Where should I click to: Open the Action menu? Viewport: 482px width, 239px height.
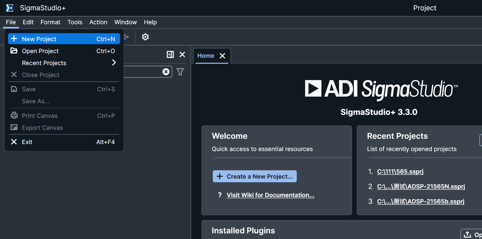coord(98,22)
